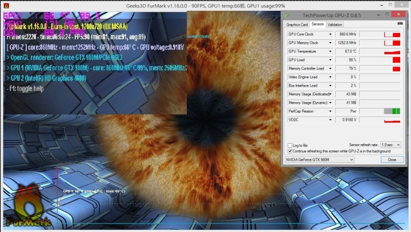Open the NVIDIA GeForce GTX 980M selector

pyautogui.click(x=320, y=160)
